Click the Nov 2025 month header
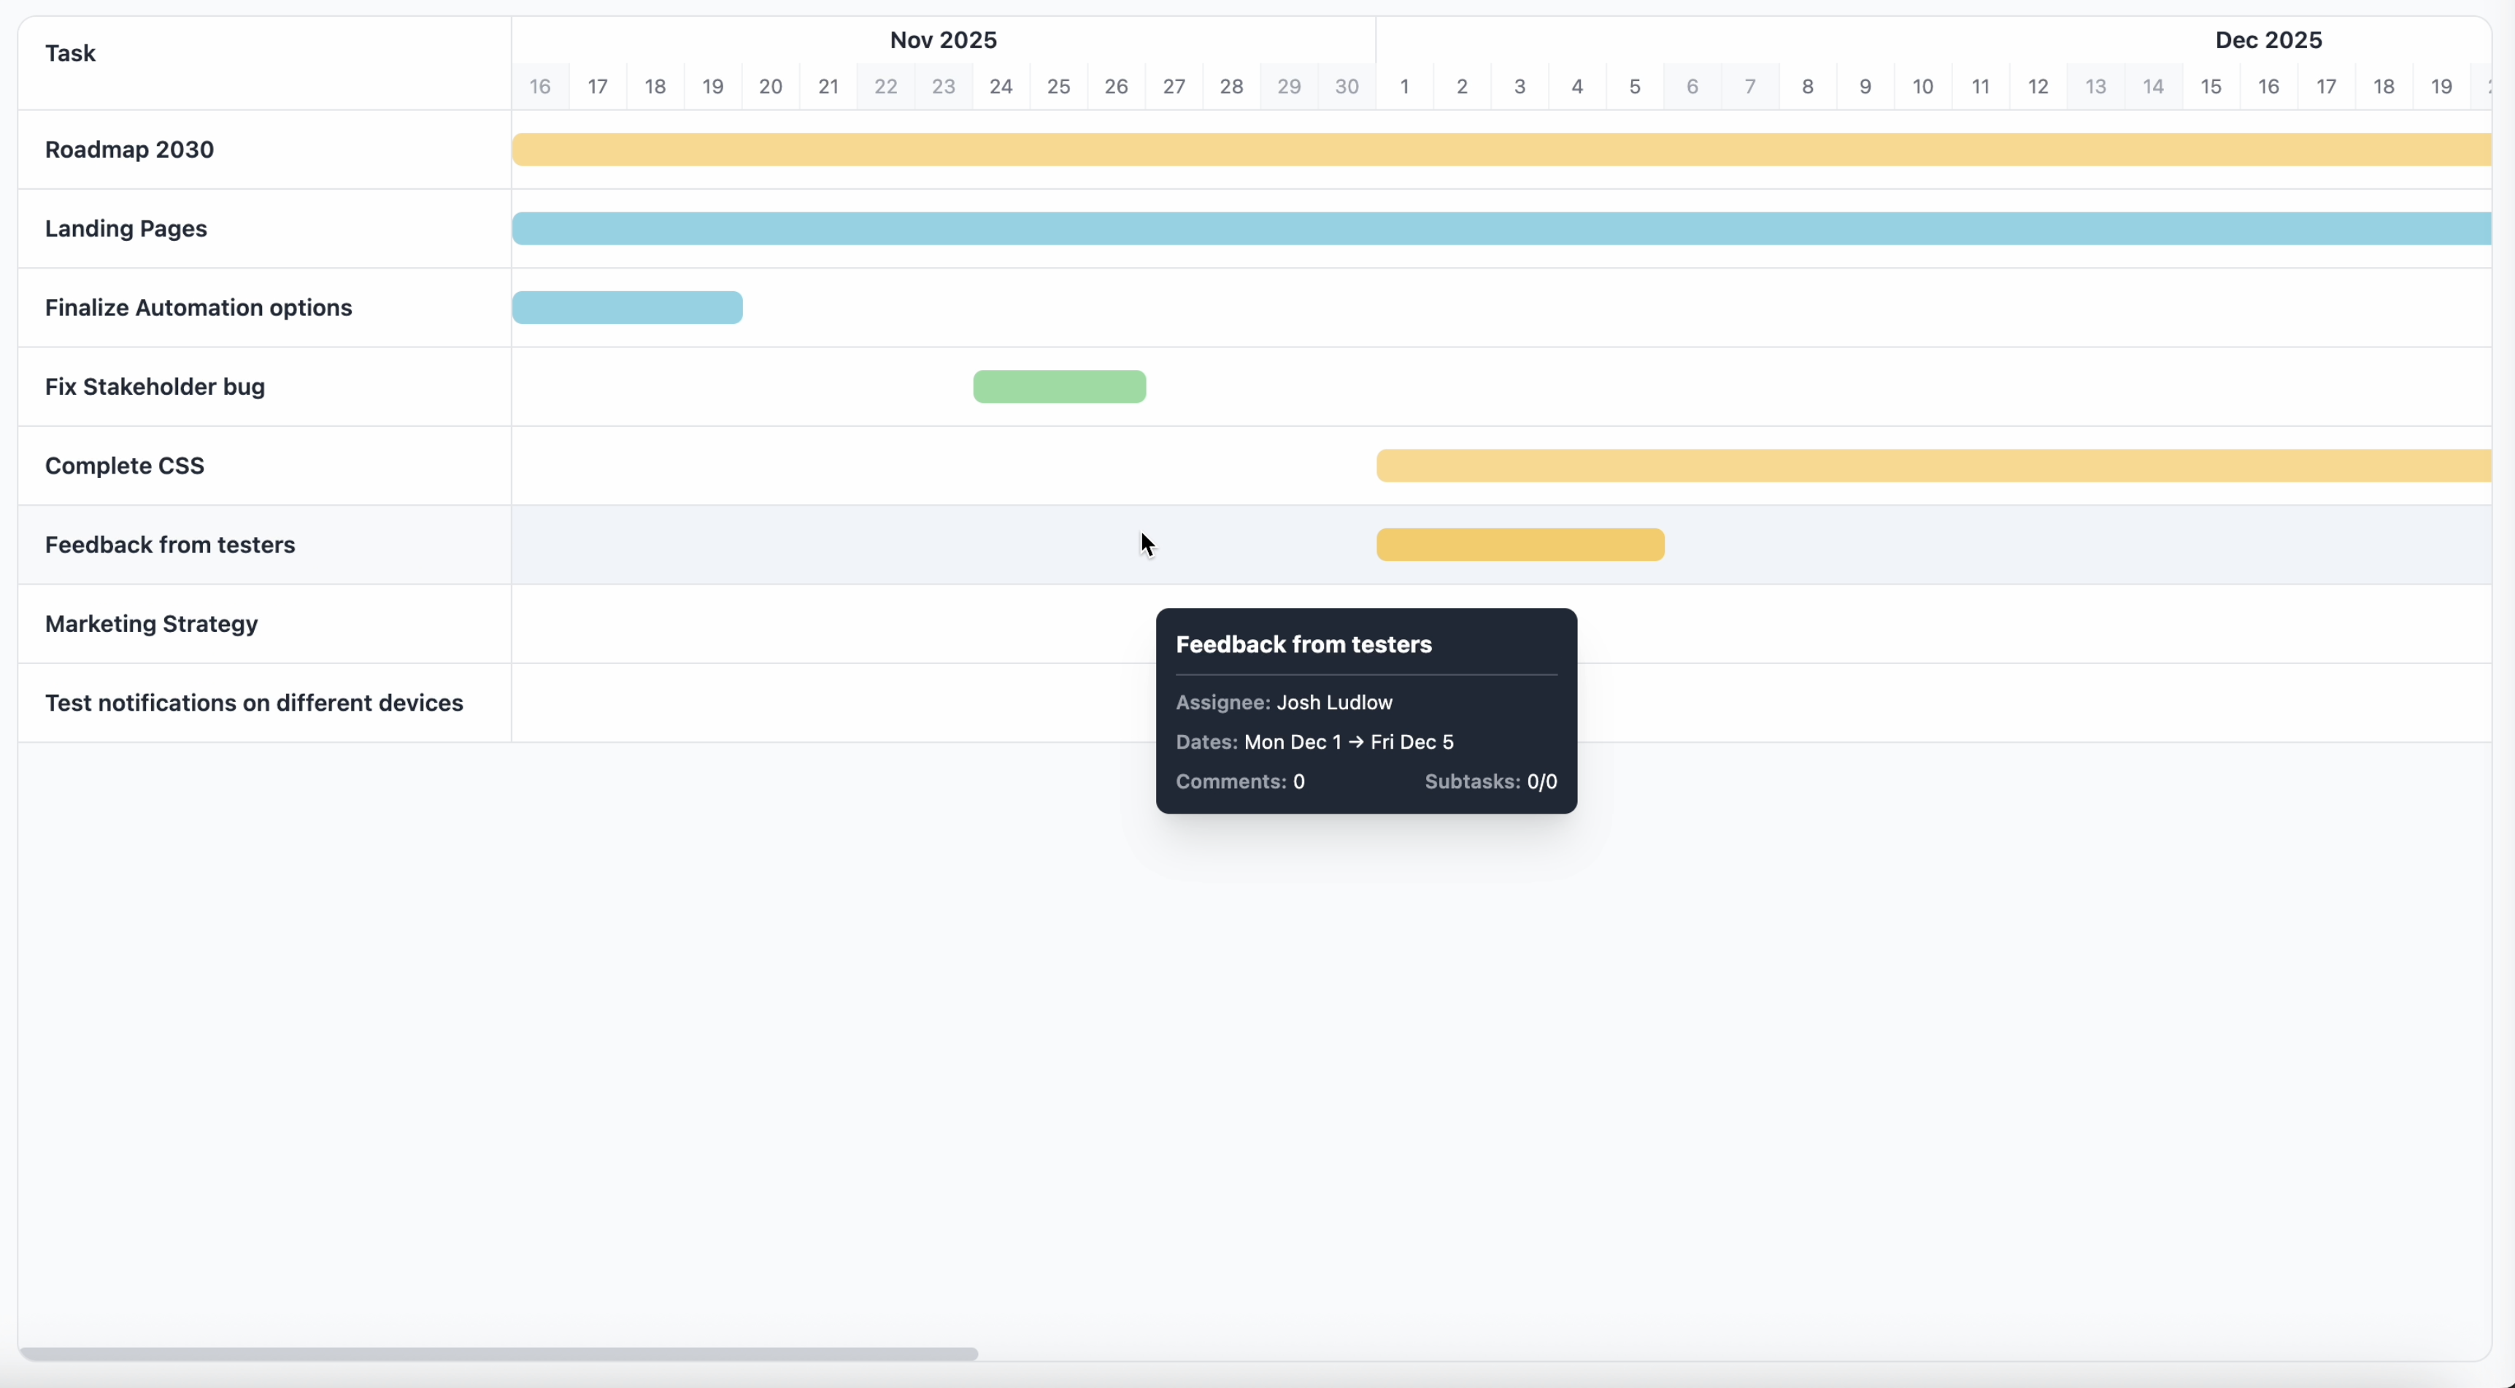The width and height of the screenshot is (2515, 1388). pos(943,40)
